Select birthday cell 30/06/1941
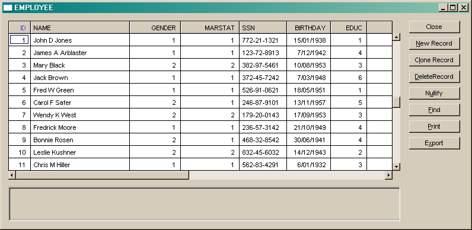The image size is (472, 230). point(308,140)
